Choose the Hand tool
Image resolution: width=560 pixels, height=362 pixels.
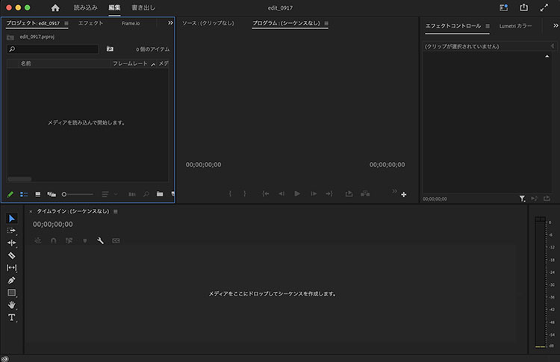tap(11, 305)
